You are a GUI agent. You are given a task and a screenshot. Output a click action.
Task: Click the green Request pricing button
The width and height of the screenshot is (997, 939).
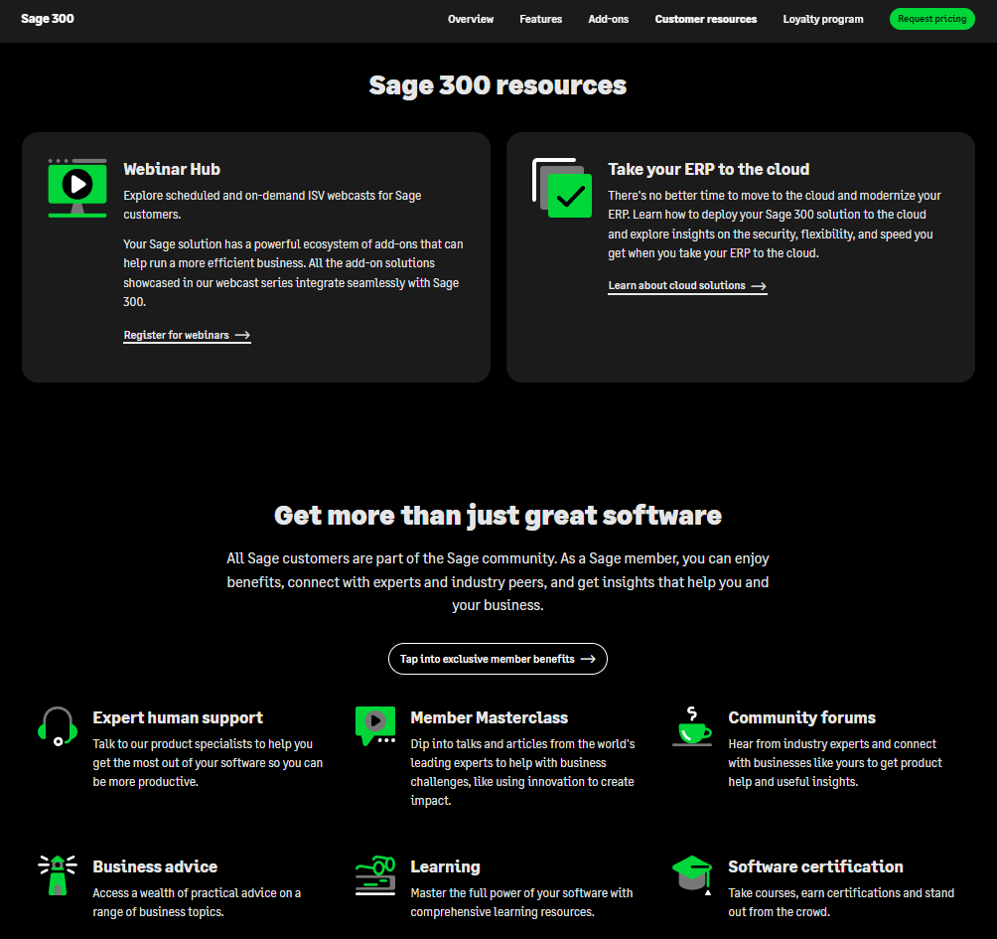pos(932,19)
